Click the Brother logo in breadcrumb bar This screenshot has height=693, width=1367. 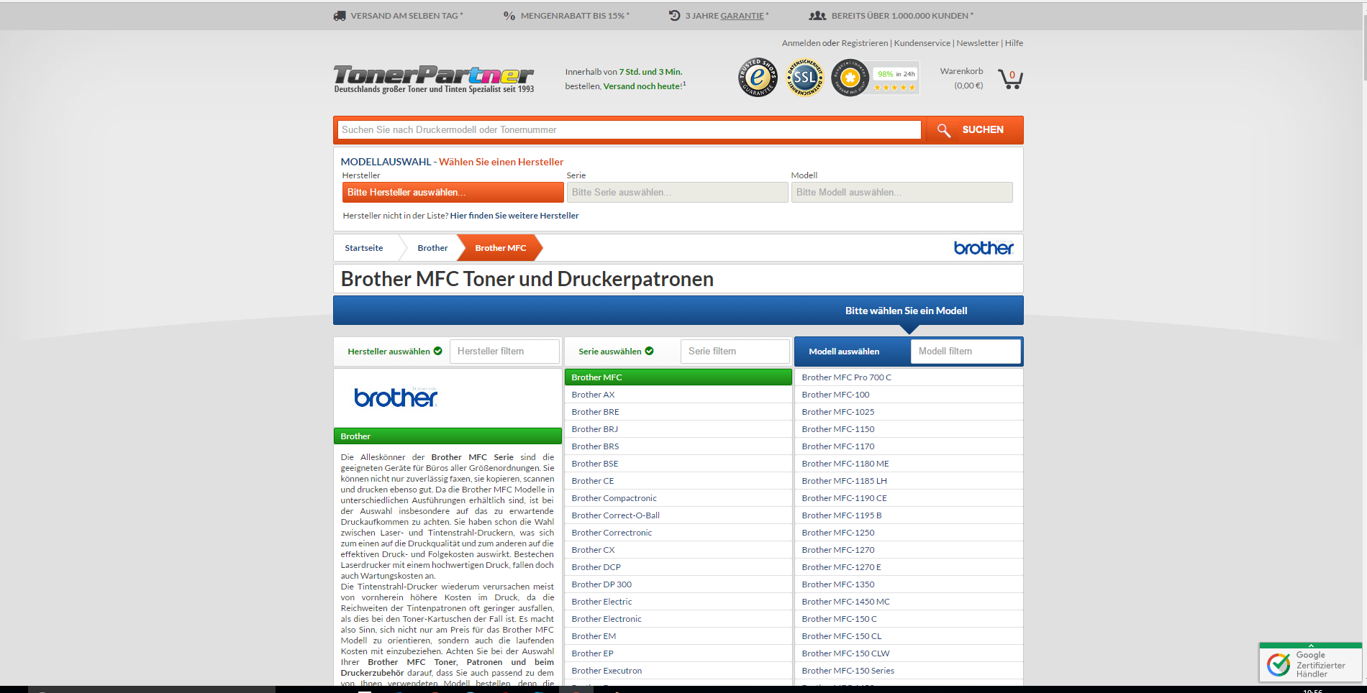click(983, 248)
